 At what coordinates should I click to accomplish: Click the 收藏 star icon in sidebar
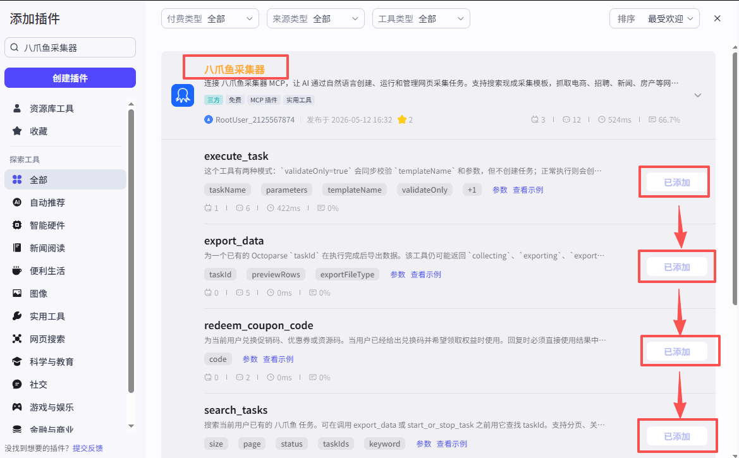click(17, 131)
